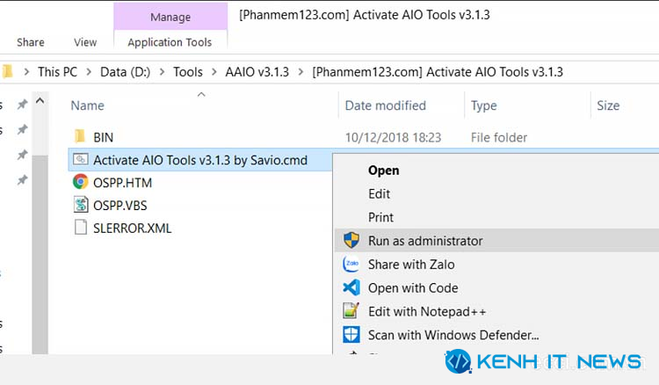Go to Data (D:) in address bar
Image resolution: width=659 pixels, height=385 pixels.
(125, 72)
